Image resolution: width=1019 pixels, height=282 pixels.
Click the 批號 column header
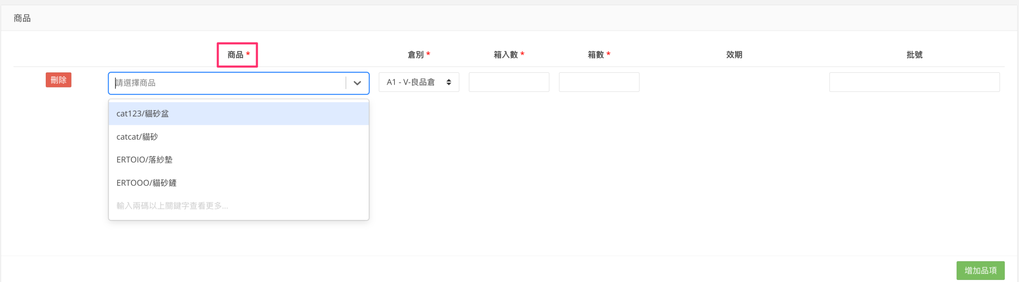[x=914, y=55]
